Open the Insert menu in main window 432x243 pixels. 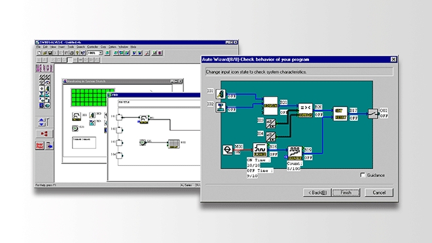(x=62, y=47)
